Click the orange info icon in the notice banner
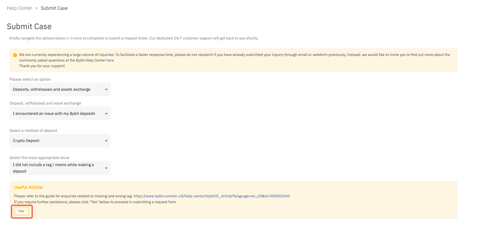Viewport: 477px width, 225px height. click(x=15, y=55)
